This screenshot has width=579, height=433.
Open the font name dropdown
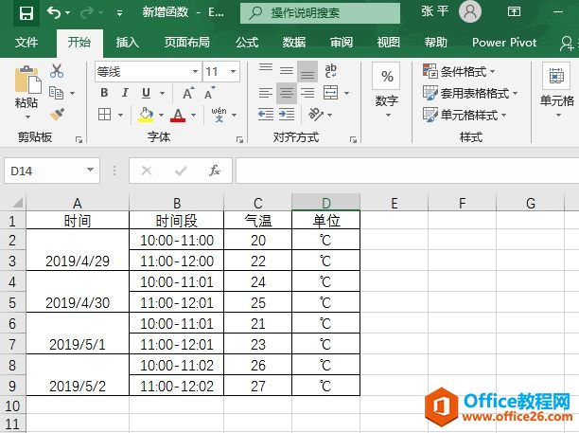pyautogui.click(x=195, y=72)
